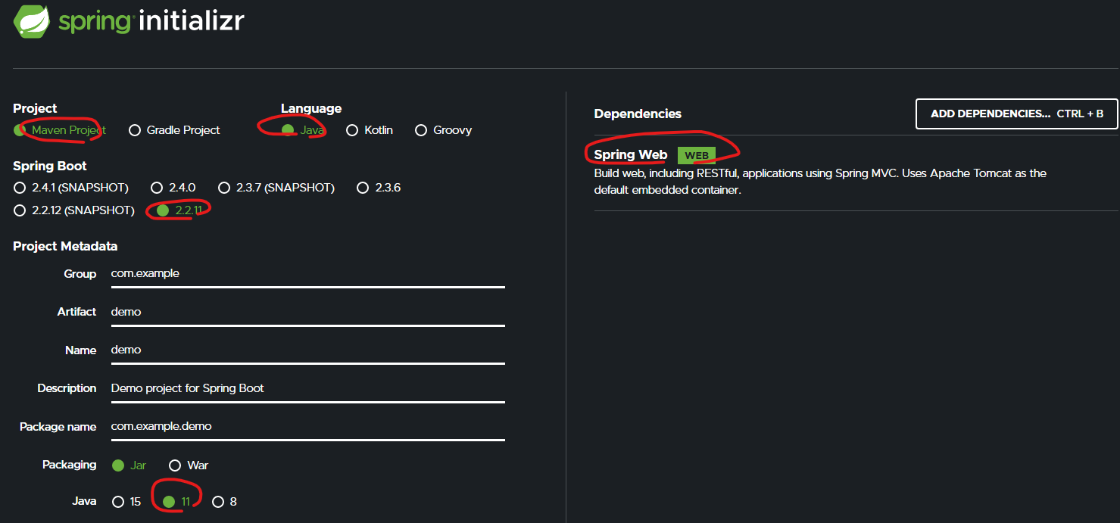Select Maven Project option
Image resolution: width=1120 pixels, height=523 pixels.
[20, 130]
